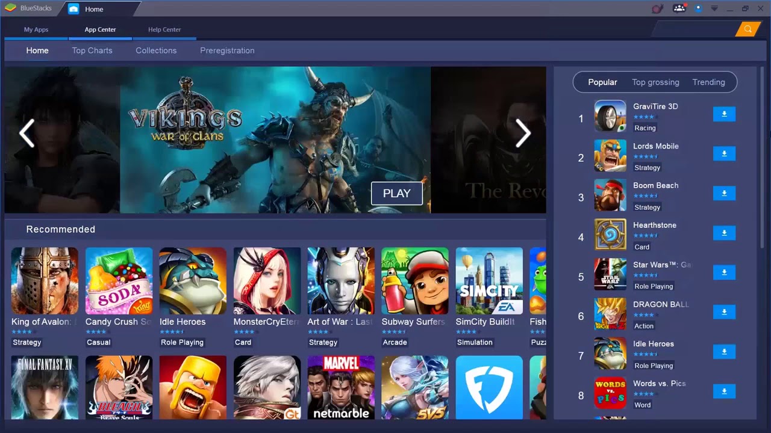Screen dimensions: 771x433
Task: Switch ranking list to Trending
Action: click(x=708, y=82)
